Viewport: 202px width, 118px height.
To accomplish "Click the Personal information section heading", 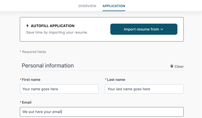I will 48,66.
